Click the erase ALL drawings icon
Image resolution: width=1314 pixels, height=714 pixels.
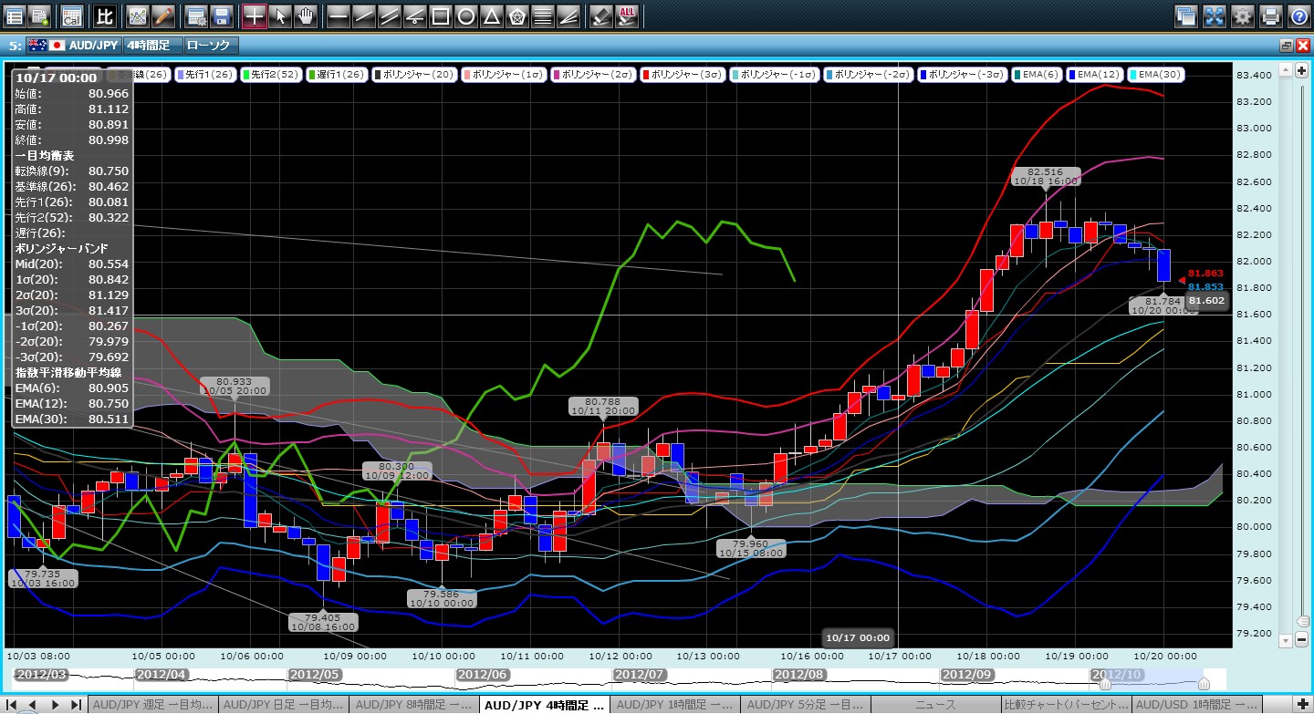pyautogui.click(x=627, y=16)
